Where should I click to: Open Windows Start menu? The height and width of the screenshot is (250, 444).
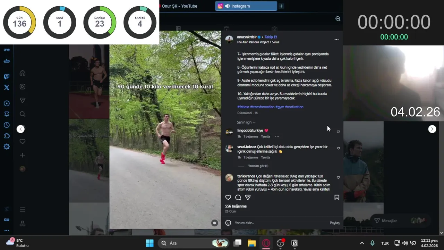(150, 243)
